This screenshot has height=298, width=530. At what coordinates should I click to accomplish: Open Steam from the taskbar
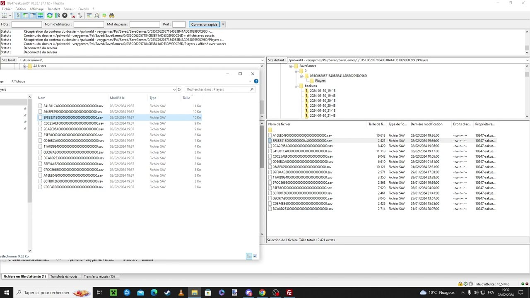167,293
